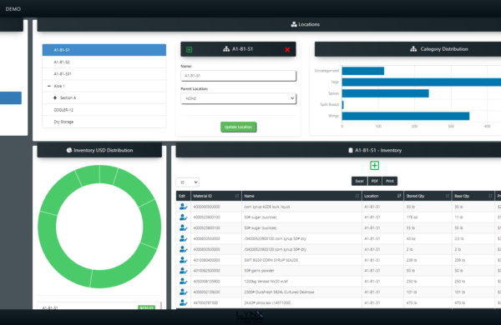This screenshot has height=325, width=501.
Task: Edit the corn syrup 42DE bulk liquid row
Action: [183, 207]
